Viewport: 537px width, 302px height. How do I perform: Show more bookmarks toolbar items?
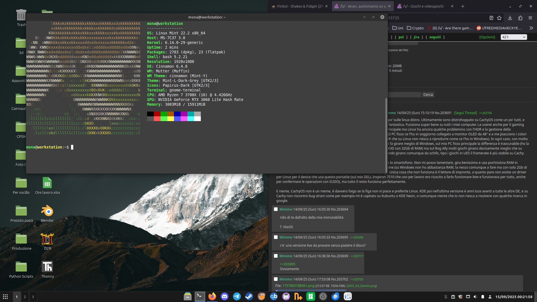[531, 28]
